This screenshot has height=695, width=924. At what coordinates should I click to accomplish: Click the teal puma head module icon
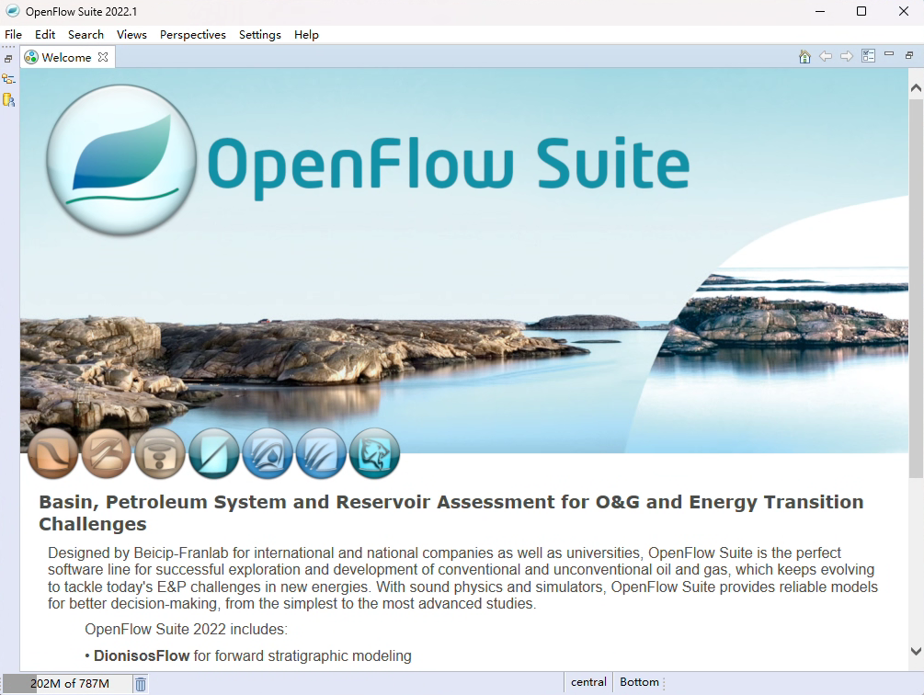tap(374, 453)
